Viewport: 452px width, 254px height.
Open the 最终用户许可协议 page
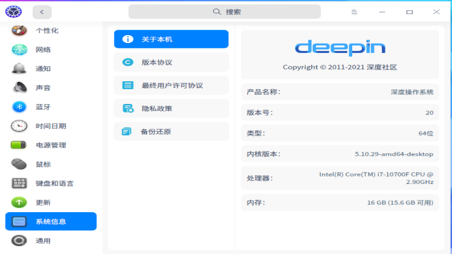pos(171,85)
